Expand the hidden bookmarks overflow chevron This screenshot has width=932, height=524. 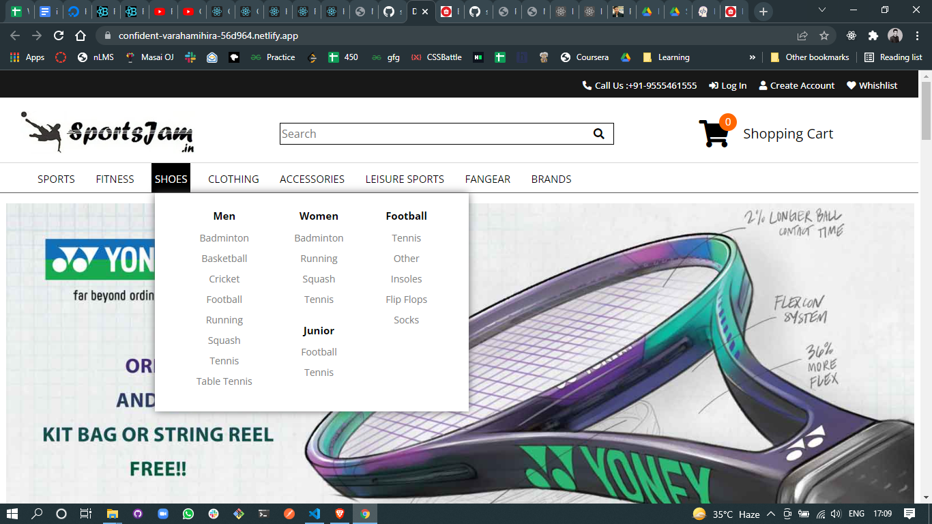753,57
